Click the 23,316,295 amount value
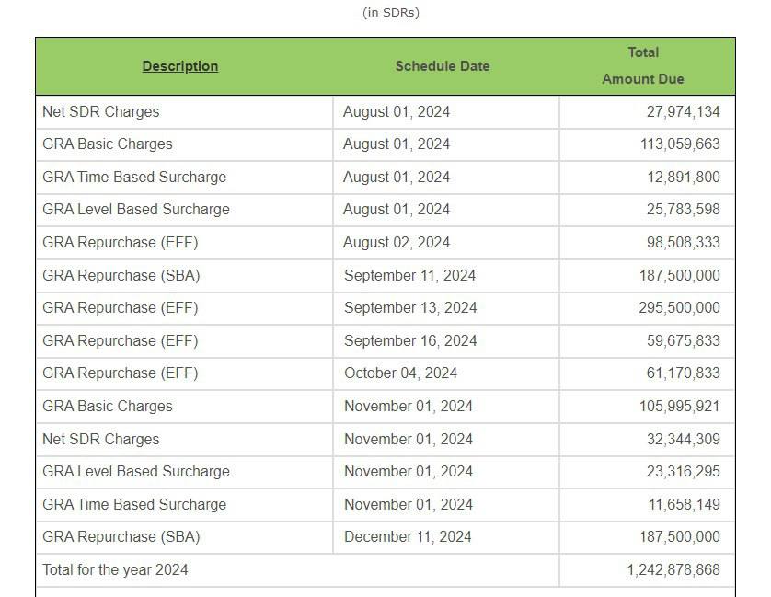Screen dimensions: 771x597 point(683,471)
